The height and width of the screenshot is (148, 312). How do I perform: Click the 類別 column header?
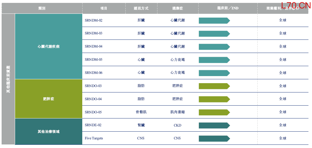[x=42, y=8]
